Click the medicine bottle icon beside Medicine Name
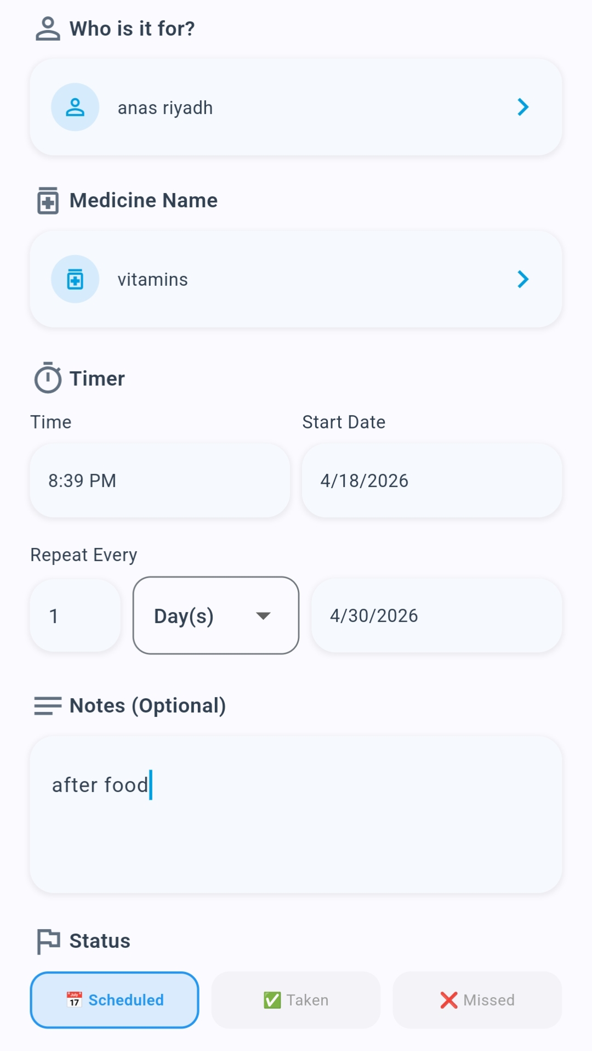 [x=48, y=201]
